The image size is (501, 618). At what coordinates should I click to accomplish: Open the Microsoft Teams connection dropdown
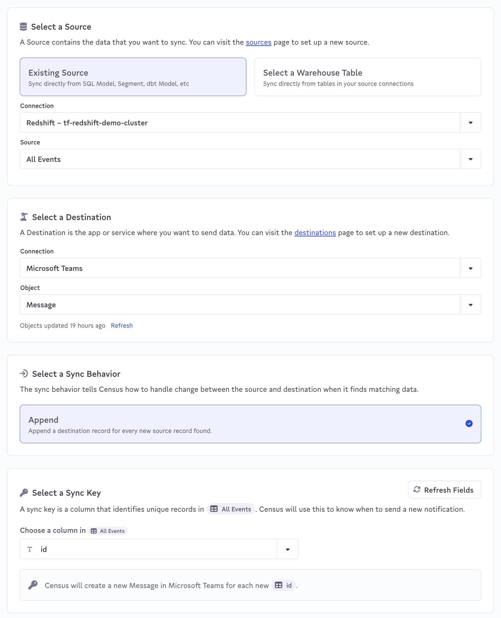(470, 268)
